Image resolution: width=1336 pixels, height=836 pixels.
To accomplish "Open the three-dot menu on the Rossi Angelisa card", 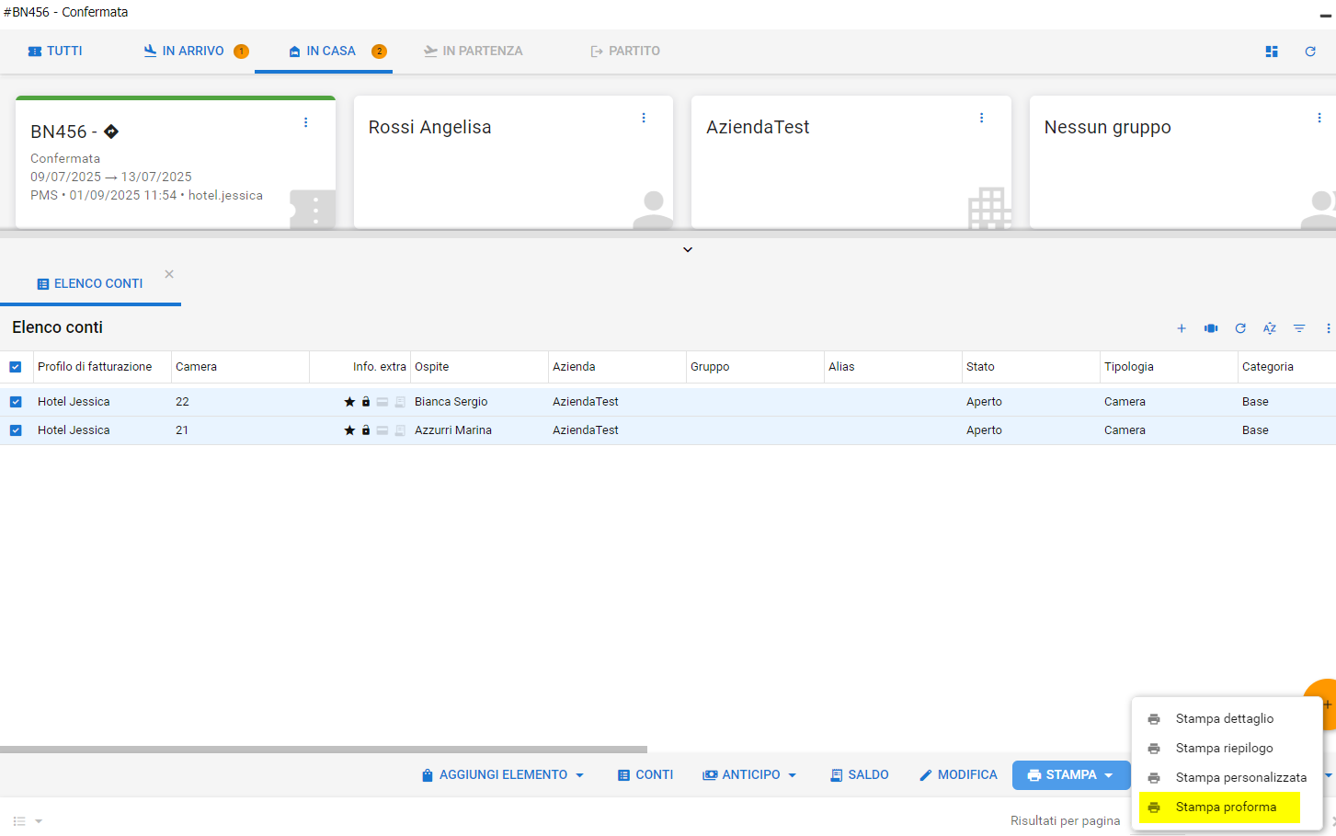I will coord(644,118).
